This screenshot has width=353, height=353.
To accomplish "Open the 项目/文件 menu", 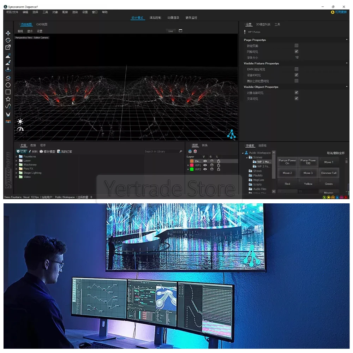I will (12, 12).
